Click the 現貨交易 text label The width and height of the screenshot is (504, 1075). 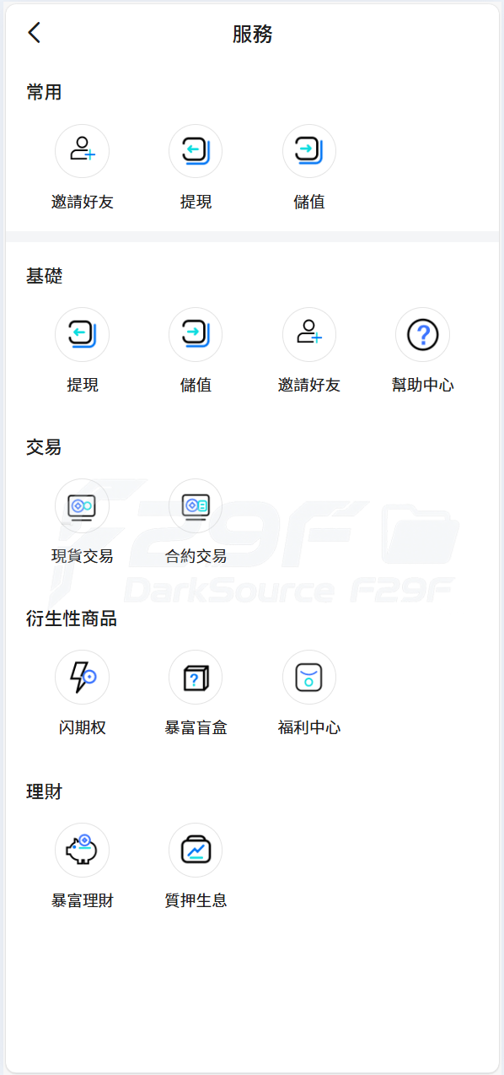(x=82, y=556)
